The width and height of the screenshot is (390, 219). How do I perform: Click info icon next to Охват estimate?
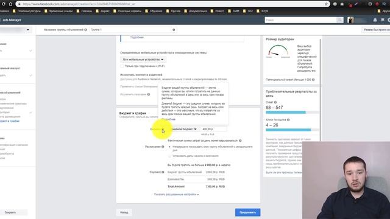coord(275,102)
